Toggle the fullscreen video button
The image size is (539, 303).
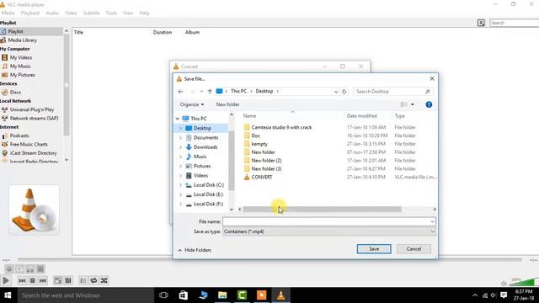[58, 280]
